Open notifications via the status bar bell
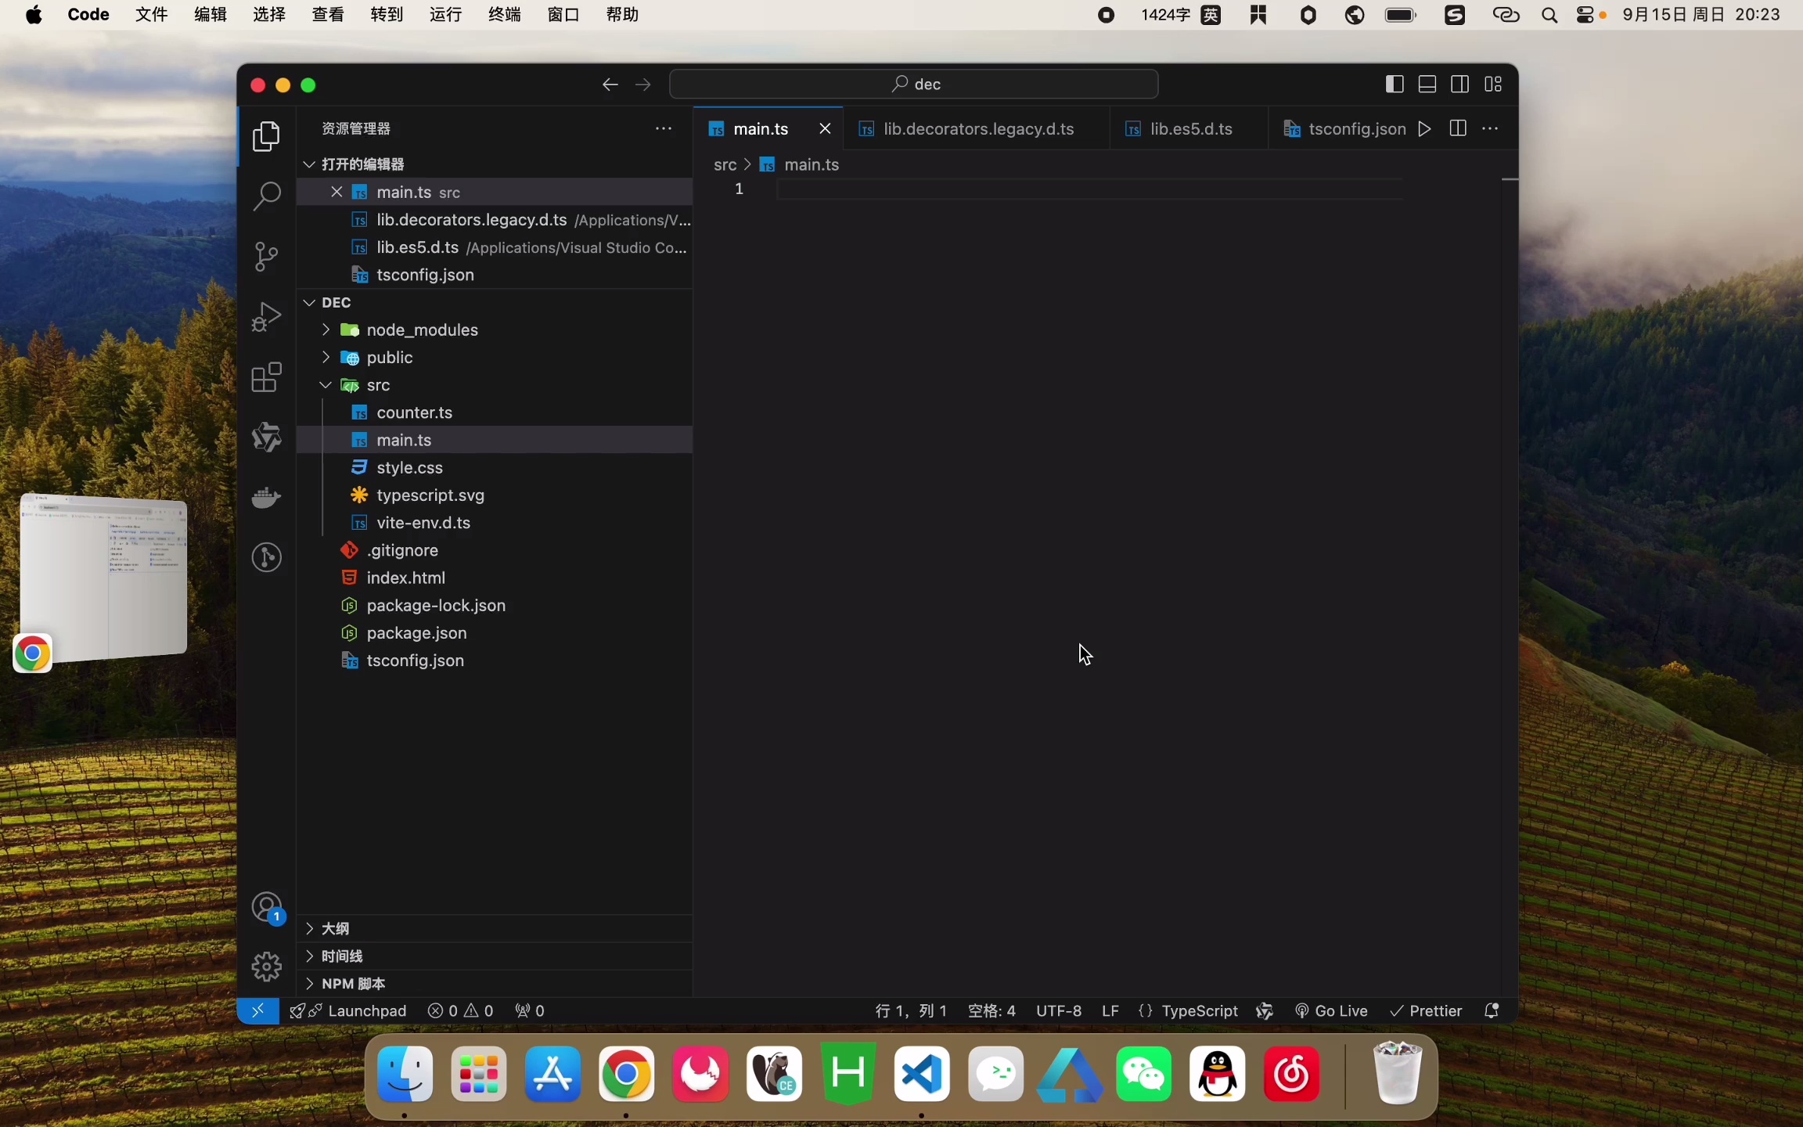This screenshot has width=1803, height=1127. (x=1492, y=1010)
